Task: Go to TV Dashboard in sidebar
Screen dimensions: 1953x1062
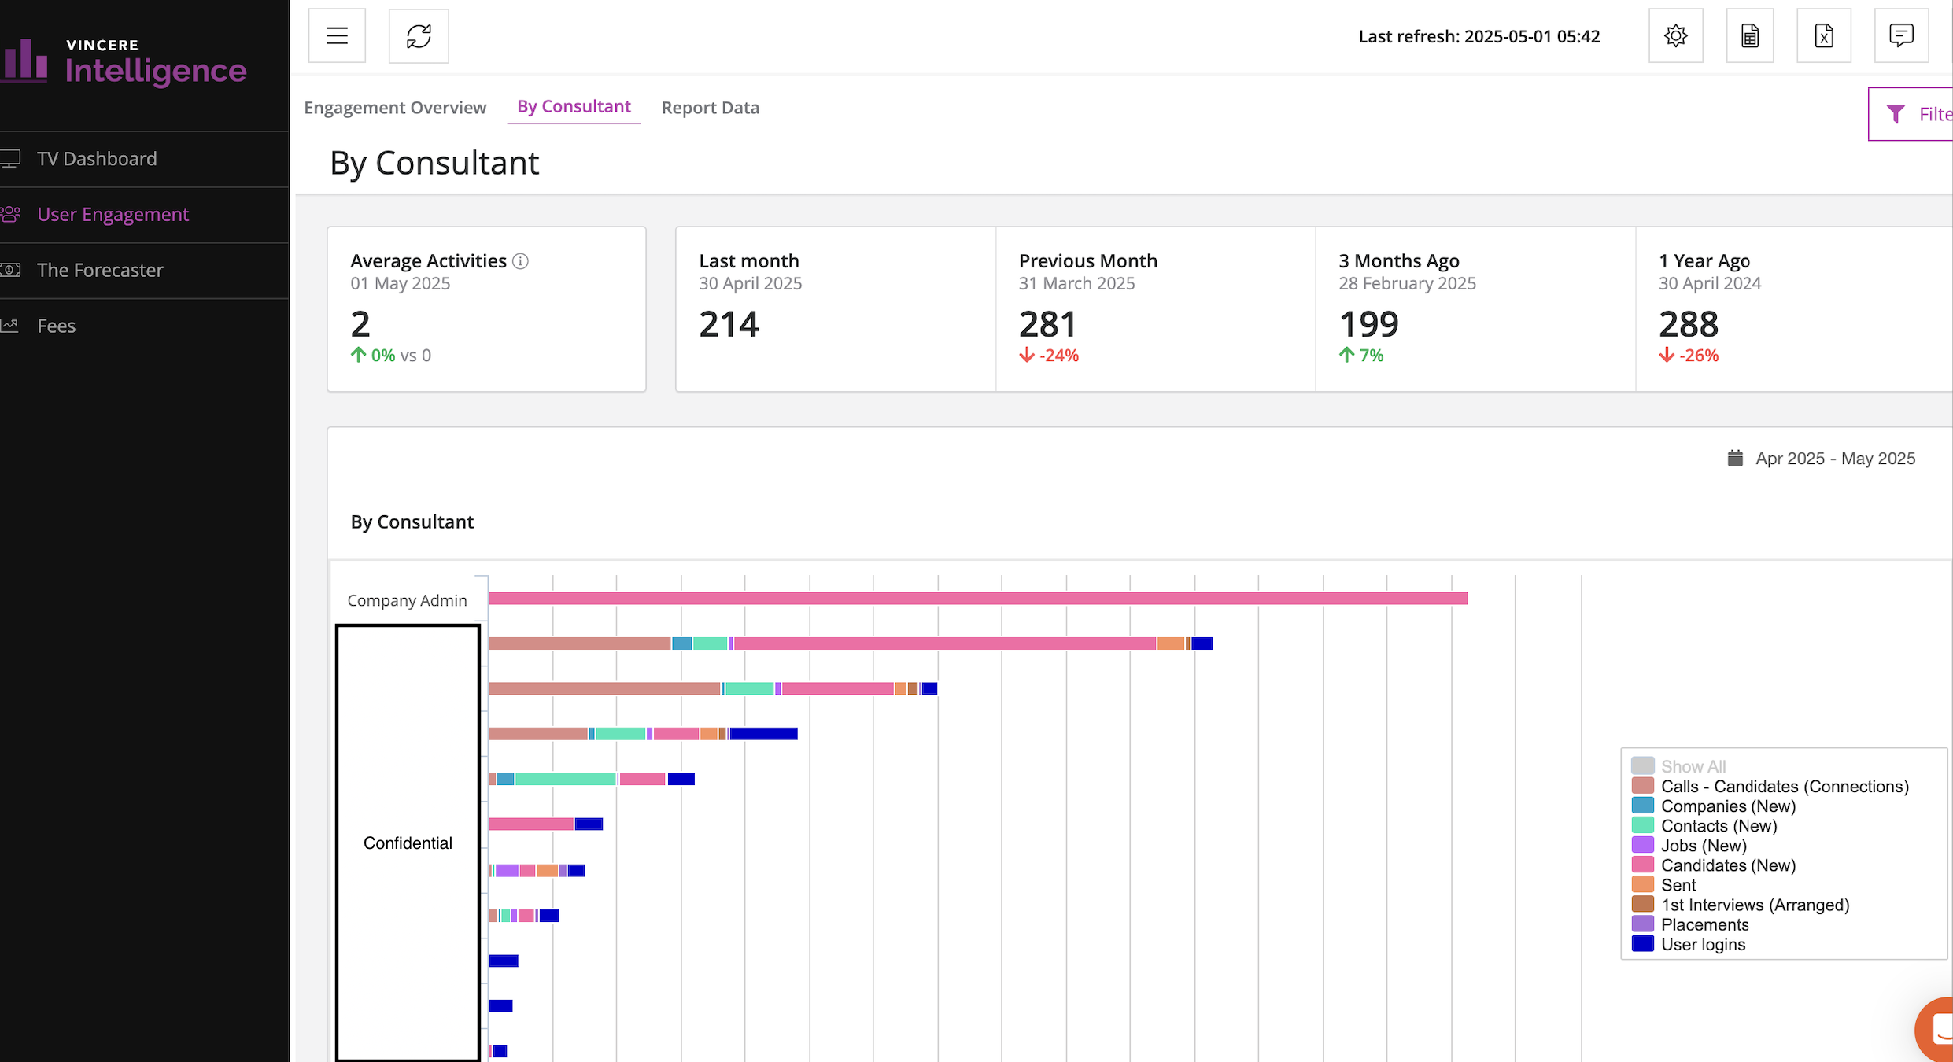Action: coord(97,159)
